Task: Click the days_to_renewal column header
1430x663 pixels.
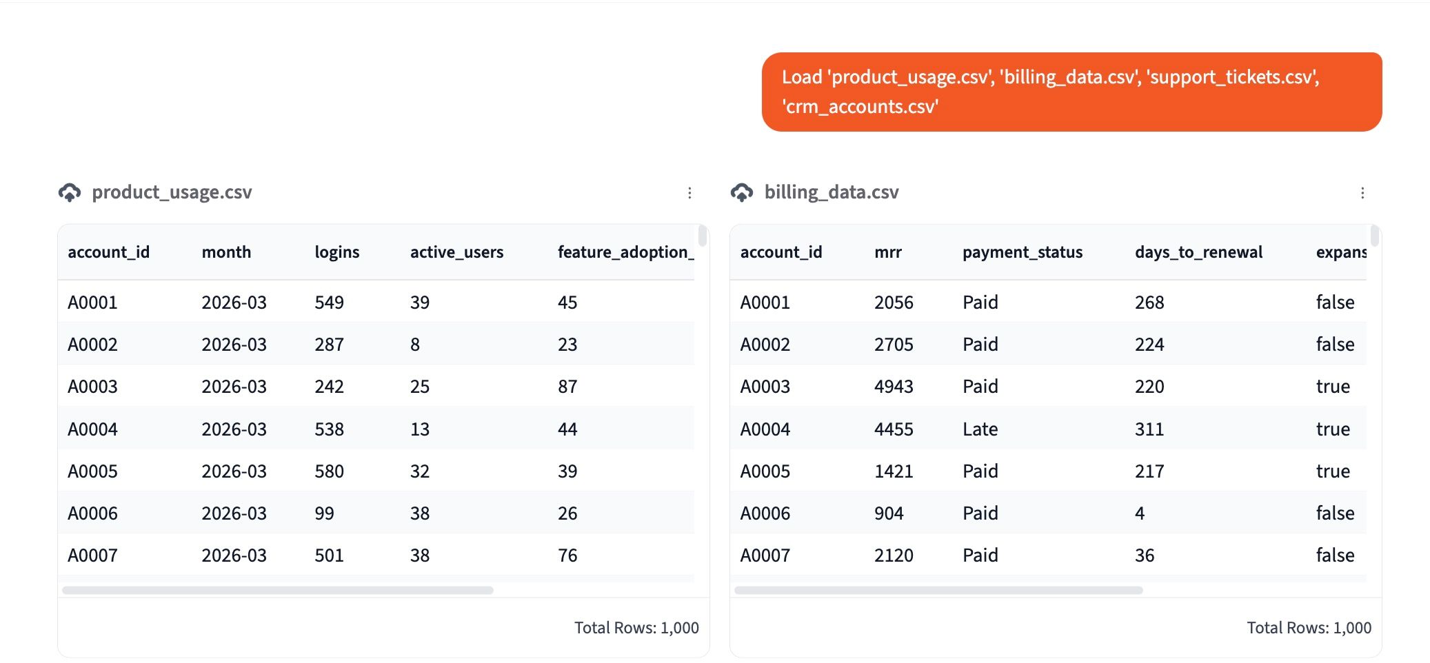Action: (x=1198, y=252)
